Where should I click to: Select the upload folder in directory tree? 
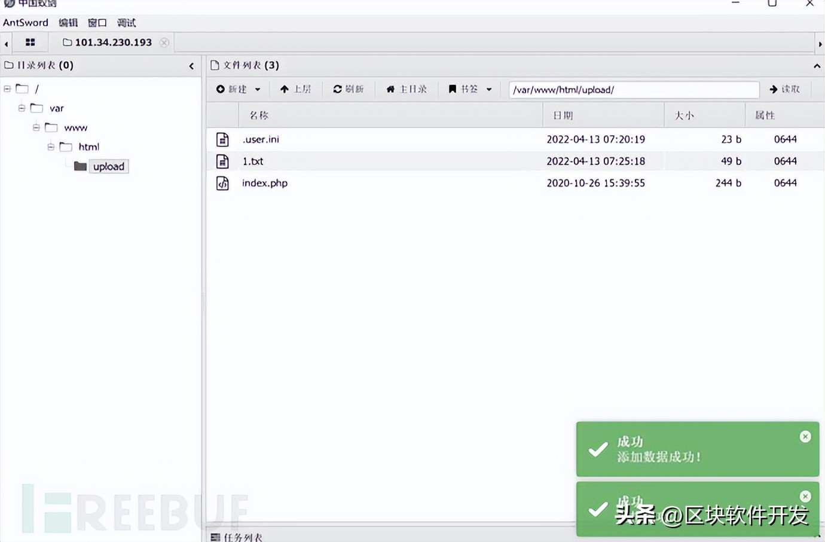[x=108, y=166]
